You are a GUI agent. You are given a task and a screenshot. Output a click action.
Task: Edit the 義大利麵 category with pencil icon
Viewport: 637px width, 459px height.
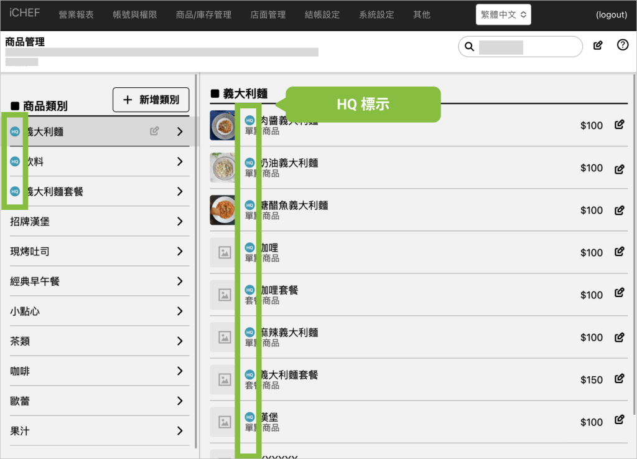point(154,131)
